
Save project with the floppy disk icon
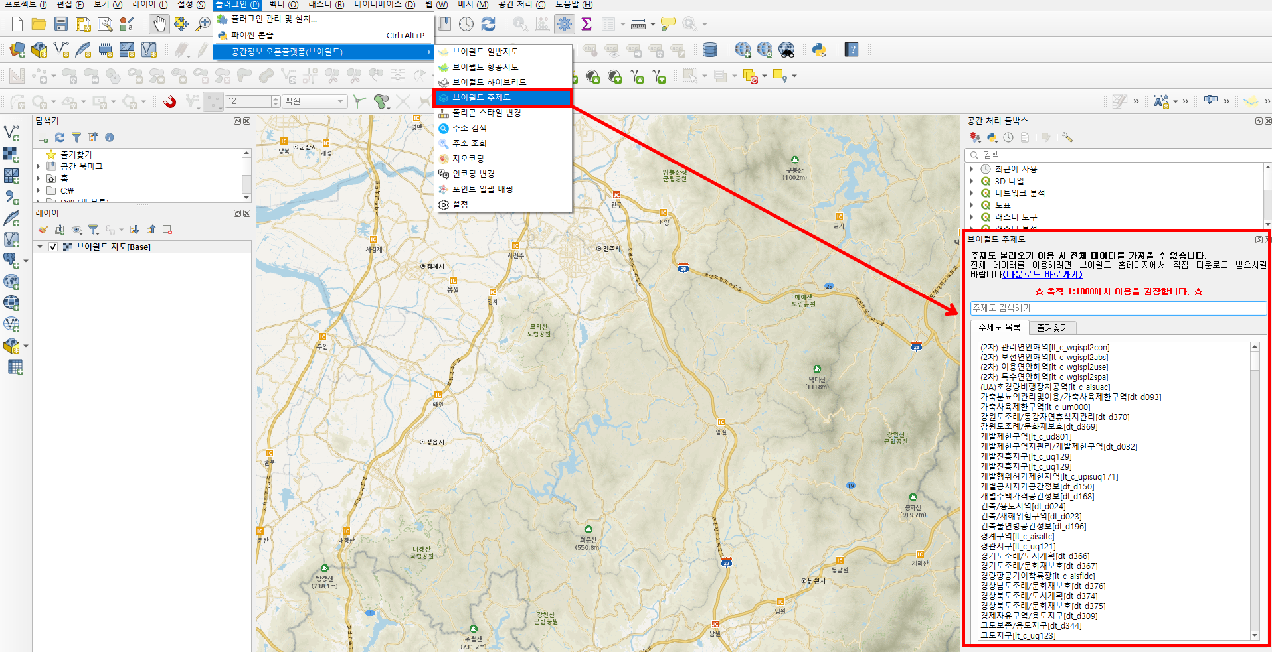coord(61,25)
